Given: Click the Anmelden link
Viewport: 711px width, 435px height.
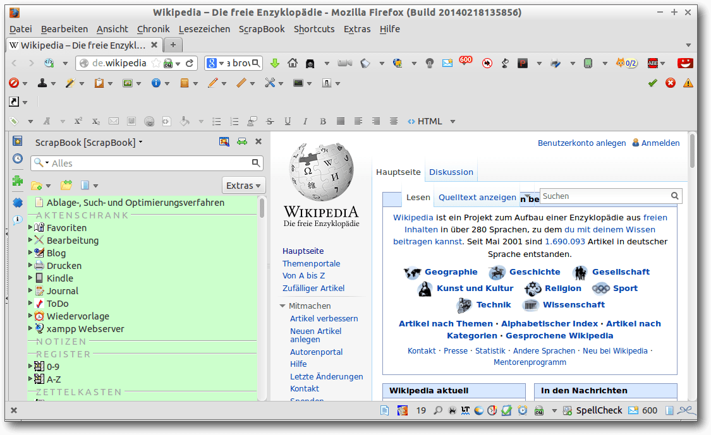Looking at the screenshot, I should [x=660, y=143].
